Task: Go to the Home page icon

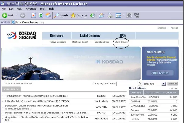Action: 48,15
